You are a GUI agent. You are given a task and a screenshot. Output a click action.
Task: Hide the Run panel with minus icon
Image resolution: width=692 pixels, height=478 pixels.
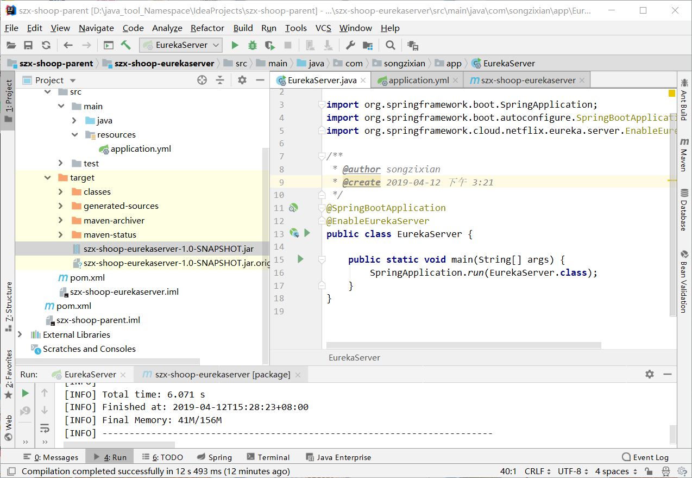(668, 374)
